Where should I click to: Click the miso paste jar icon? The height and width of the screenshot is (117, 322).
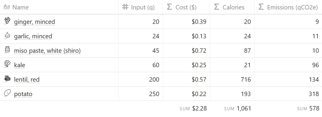[7, 50]
